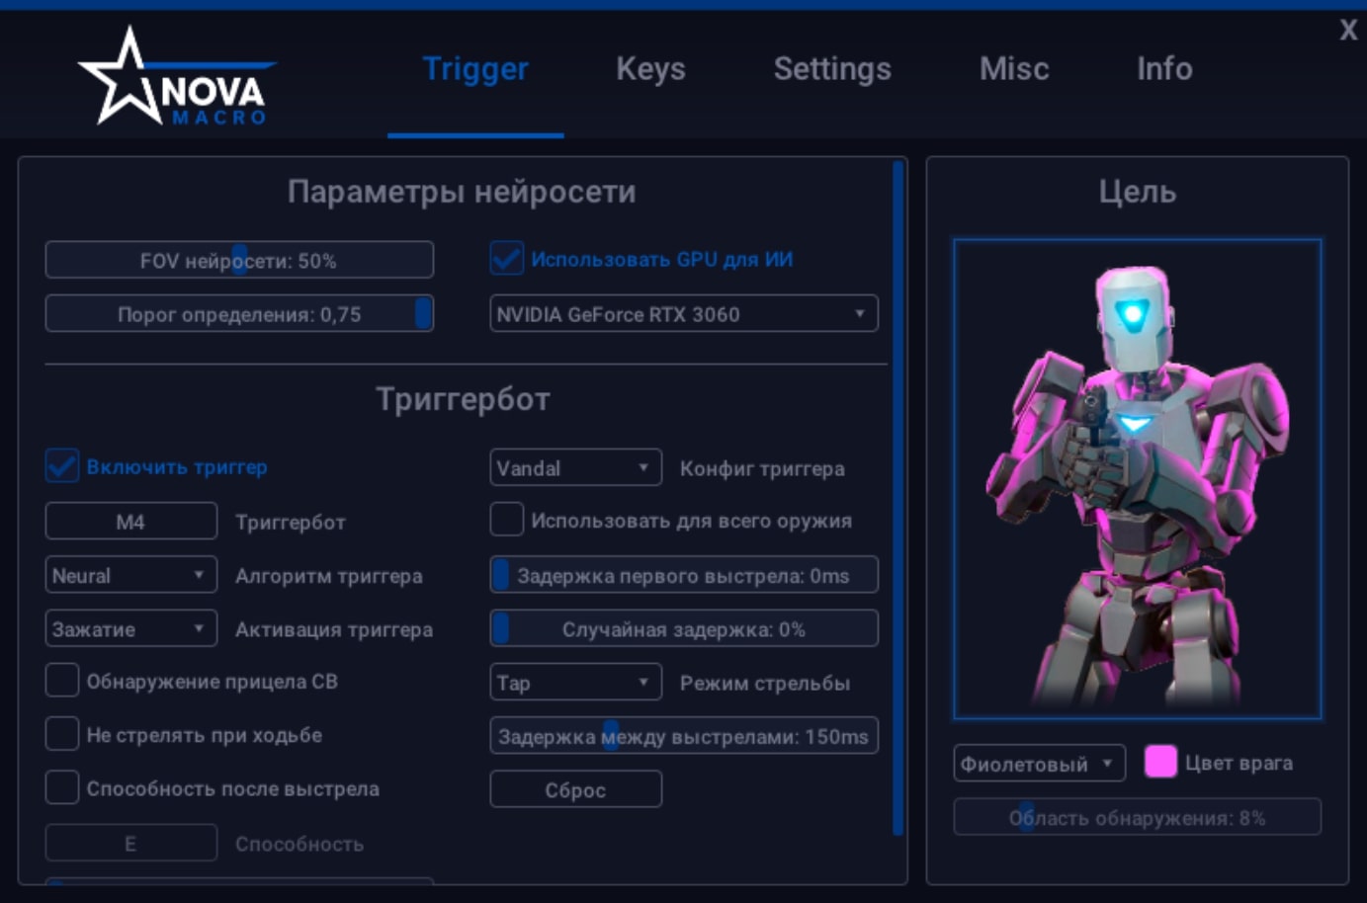This screenshot has width=1367, height=903.
Task: Switch to the Keys tab
Action: (x=650, y=69)
